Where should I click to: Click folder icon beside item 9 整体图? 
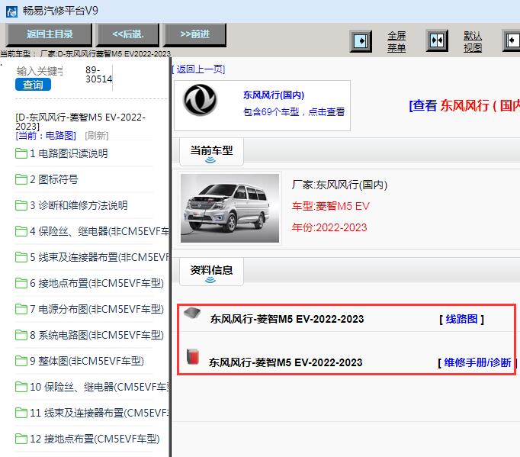point(21,361)
